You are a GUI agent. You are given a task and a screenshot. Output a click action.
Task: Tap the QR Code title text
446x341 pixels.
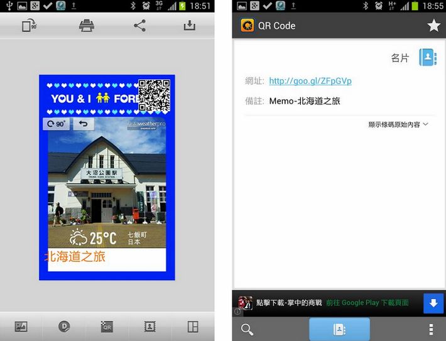click(x=276, y=26)
